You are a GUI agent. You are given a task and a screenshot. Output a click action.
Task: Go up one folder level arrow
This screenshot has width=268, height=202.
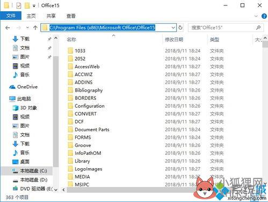35,28
